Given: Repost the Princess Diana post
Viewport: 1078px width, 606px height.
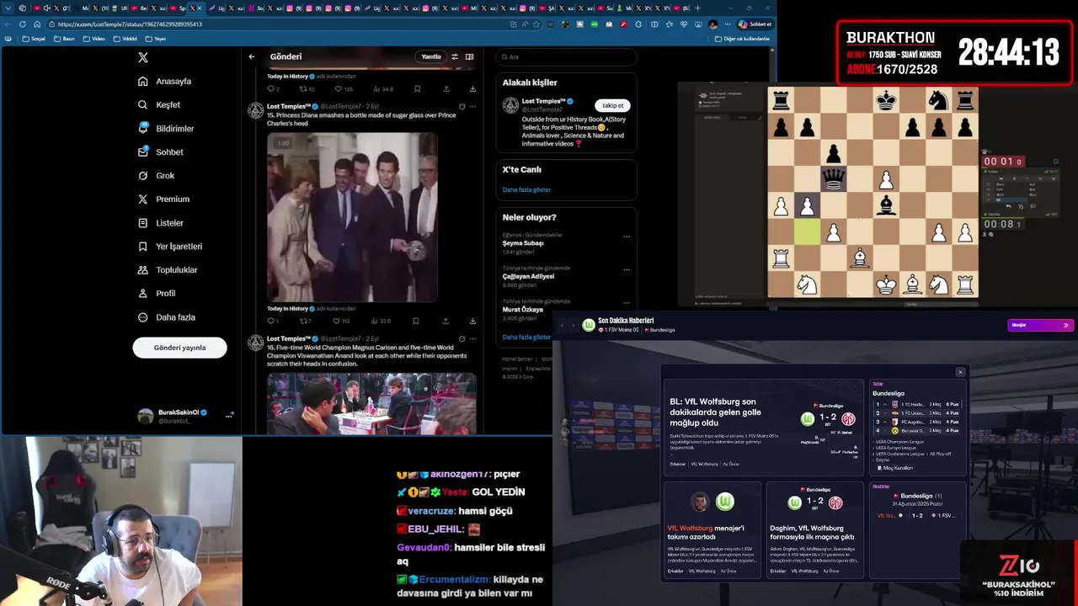Looking at the screenshot, I should coord(305,321).
